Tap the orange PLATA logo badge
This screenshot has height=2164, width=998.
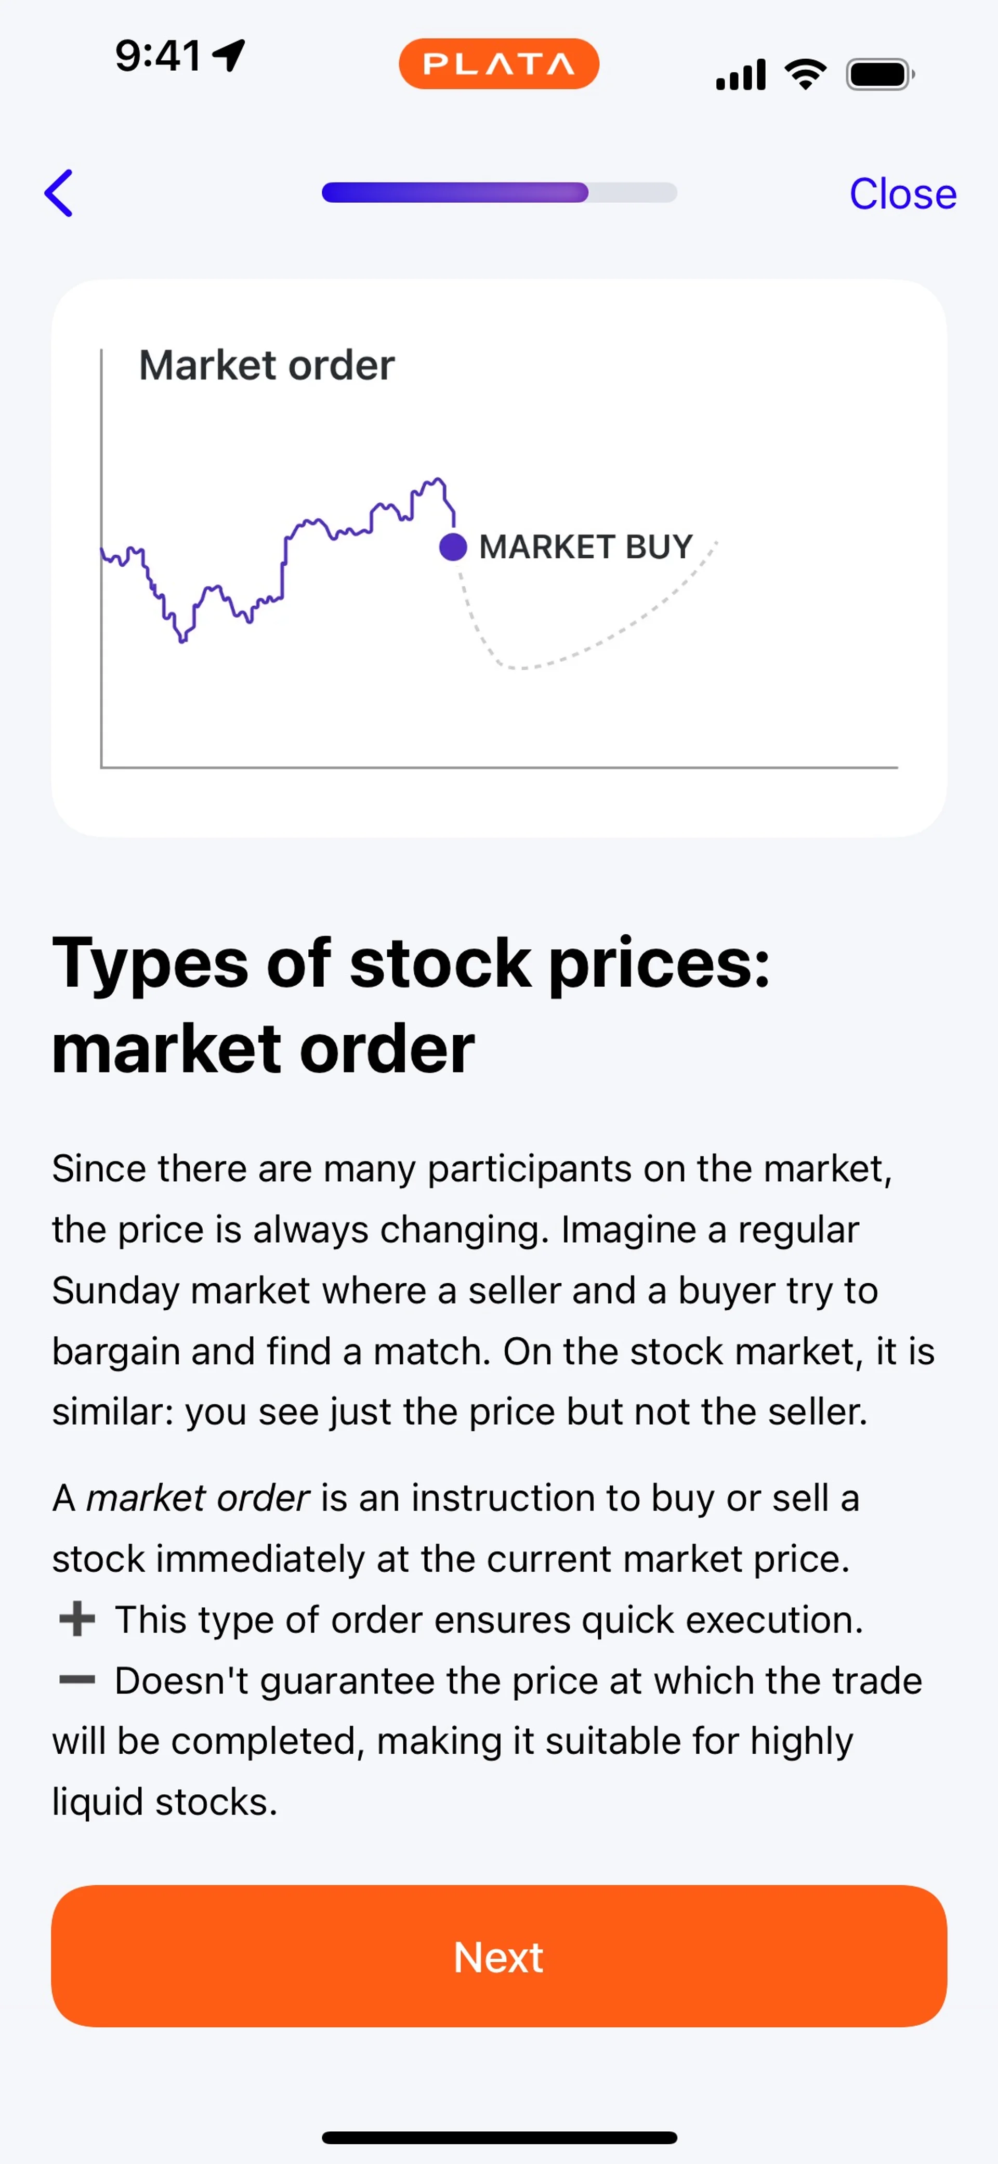pyautogui.click(x=498, y=64)
